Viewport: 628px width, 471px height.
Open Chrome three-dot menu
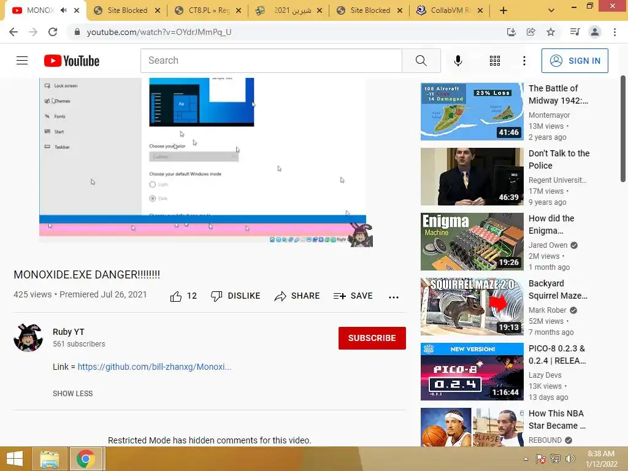pyautogui.click(x=615, y=32)
